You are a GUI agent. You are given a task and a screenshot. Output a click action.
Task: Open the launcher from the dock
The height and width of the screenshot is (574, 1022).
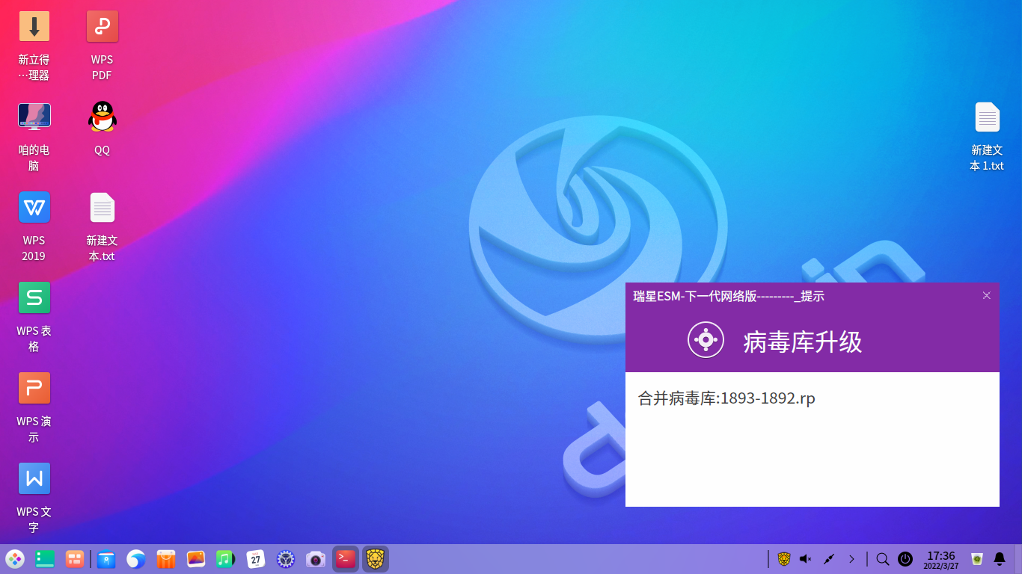tap(15, 559)
